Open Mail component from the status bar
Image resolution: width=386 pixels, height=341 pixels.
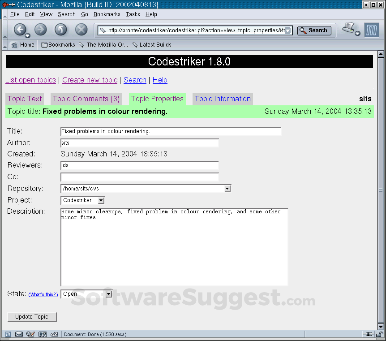coord(18,334)
